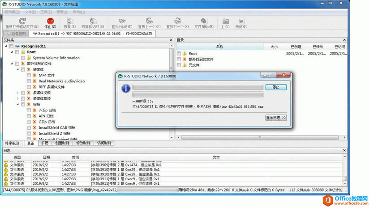This screenshot has height=208, width=370.
Task: Open the 查找/标记 find and mark tool
Action: [122, 21]
